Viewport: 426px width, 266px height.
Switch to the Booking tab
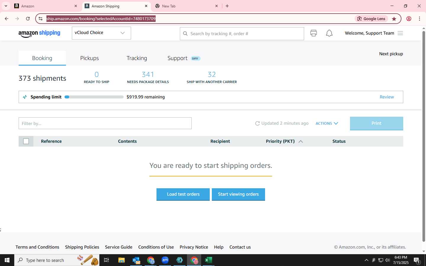[42, 58]
